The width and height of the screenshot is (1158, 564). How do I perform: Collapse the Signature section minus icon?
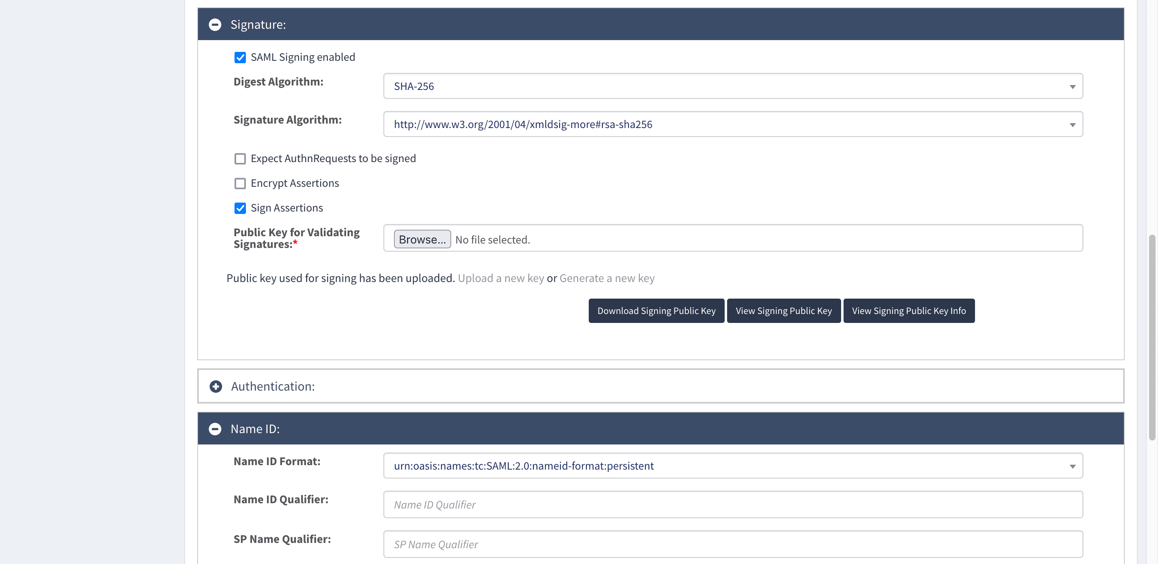pos(215,25)
